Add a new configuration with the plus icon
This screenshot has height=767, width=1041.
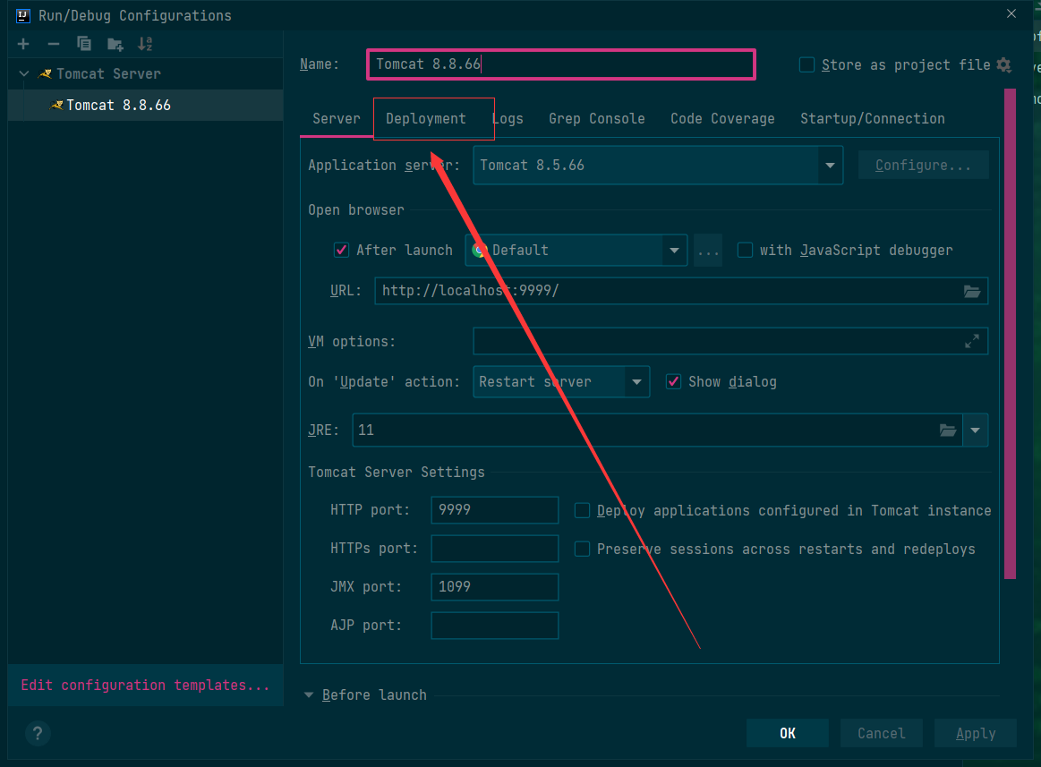click(x=23, y=44)
